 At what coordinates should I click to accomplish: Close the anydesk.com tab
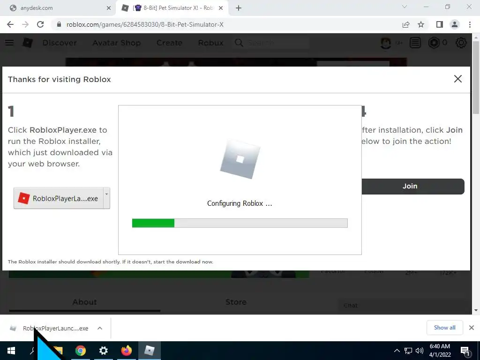pos(109,8)
